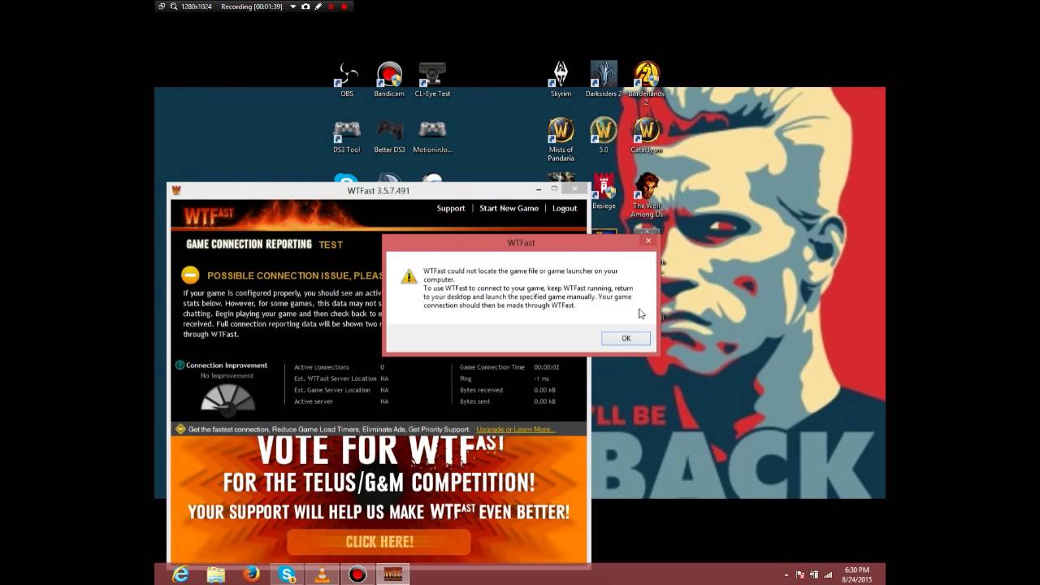Open Skype from the taskbar
1040x585 pixels.
click(x=288, y=574)
